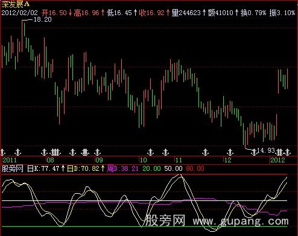This screenshot has width=298, height=236.
Task: Click the 12 month label on the time axis
Action: [x=228, y=160]
